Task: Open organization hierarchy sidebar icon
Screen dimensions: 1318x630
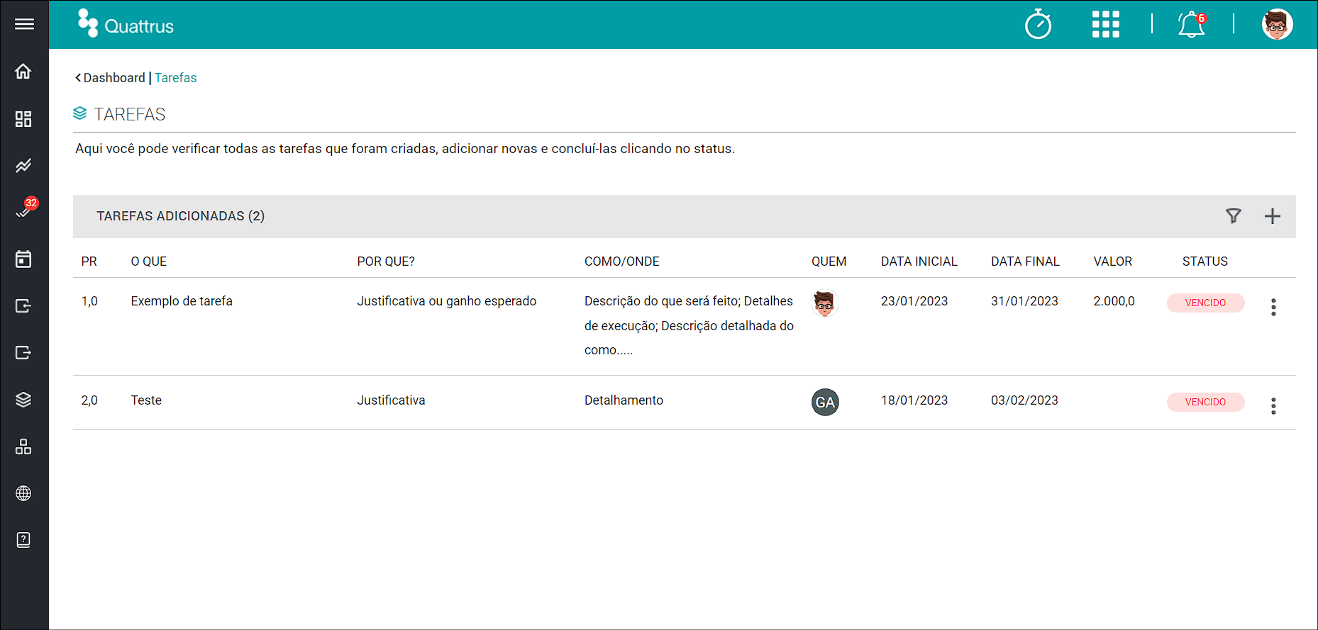Action: 23,446
